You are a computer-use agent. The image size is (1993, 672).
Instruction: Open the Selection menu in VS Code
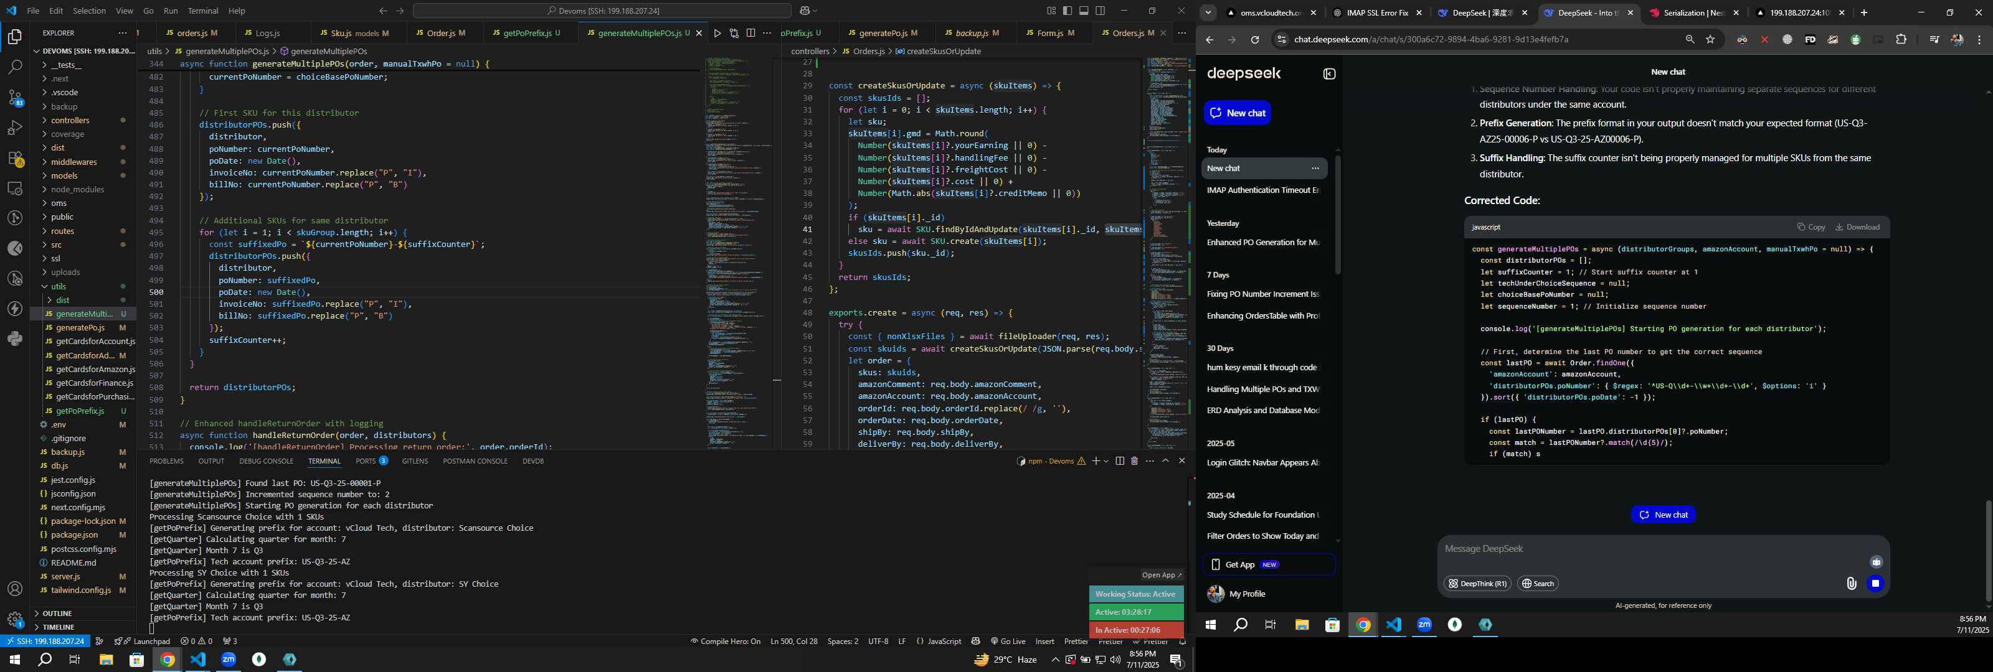[x=89, y=11]
